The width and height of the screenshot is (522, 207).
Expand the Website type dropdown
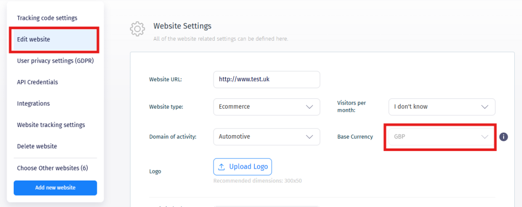[266, 107]
